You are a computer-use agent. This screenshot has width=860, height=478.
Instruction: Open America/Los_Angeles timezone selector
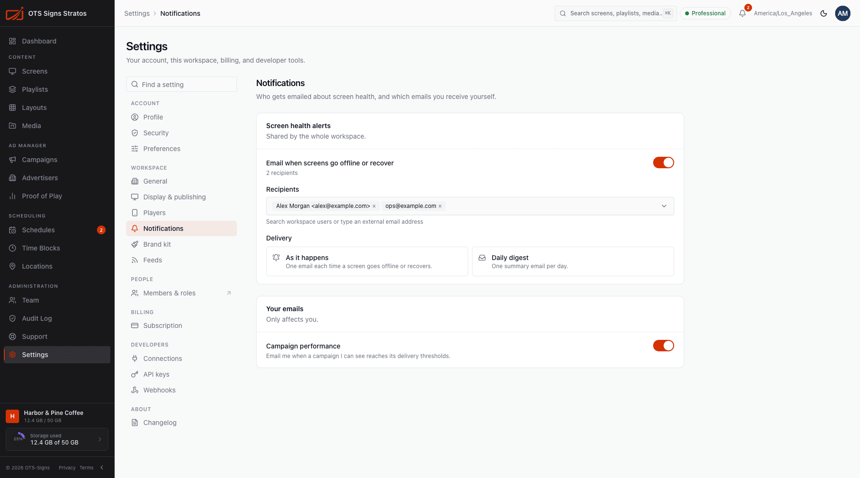coord(783,13)
